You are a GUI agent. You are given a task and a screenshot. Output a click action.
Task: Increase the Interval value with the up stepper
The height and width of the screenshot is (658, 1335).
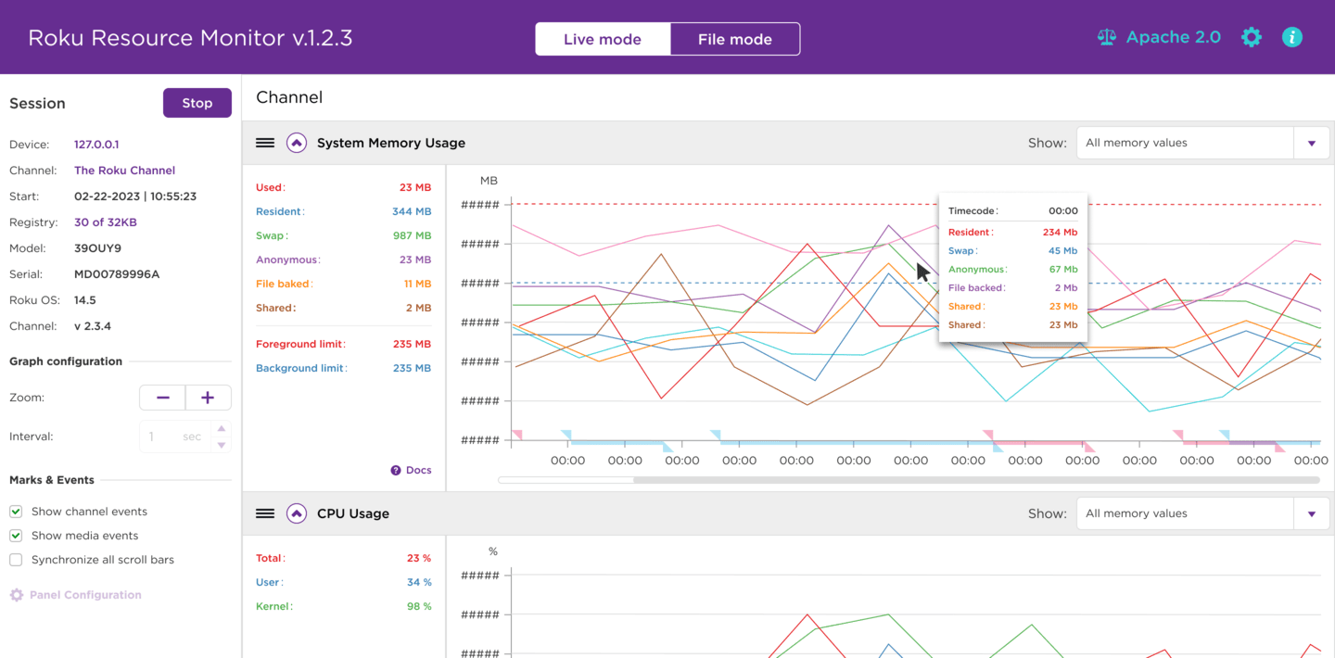tap(221, 428)
